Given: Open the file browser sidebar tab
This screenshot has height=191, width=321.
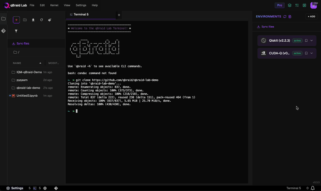Looking at the screenshot, I should coord(4,19).
